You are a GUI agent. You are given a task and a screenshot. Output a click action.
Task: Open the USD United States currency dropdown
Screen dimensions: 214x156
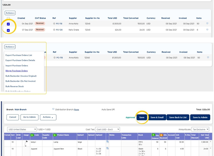point(22,129)
